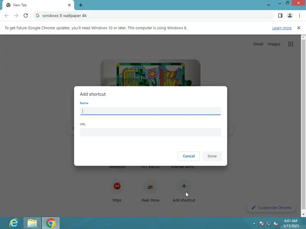Viewport: 306px width, 229px height.
Task: Click Customize Chrome button
Action: point(271,208)
